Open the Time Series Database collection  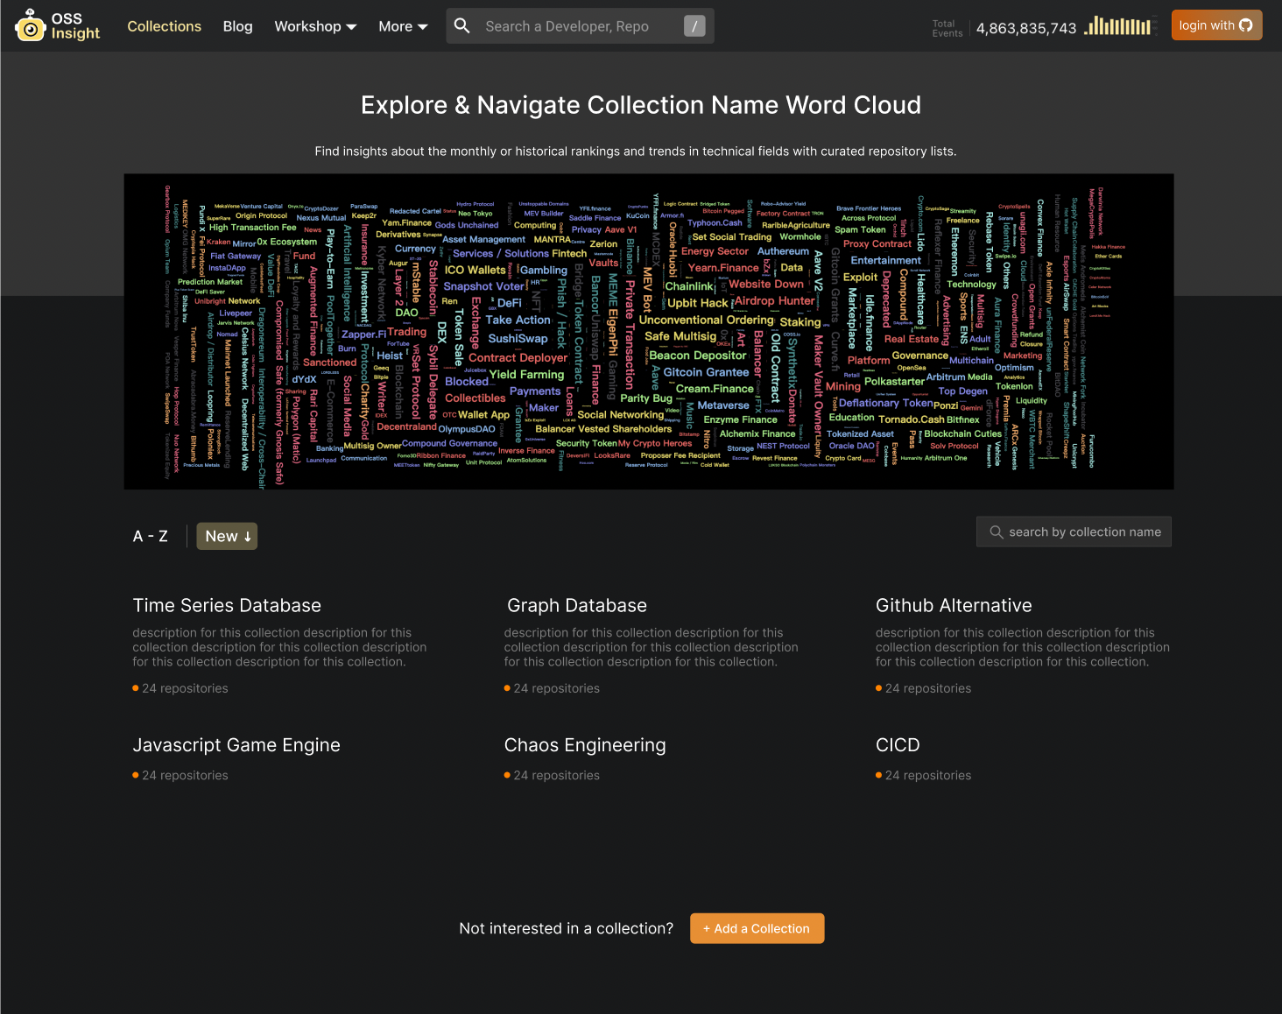click(227, 605)
